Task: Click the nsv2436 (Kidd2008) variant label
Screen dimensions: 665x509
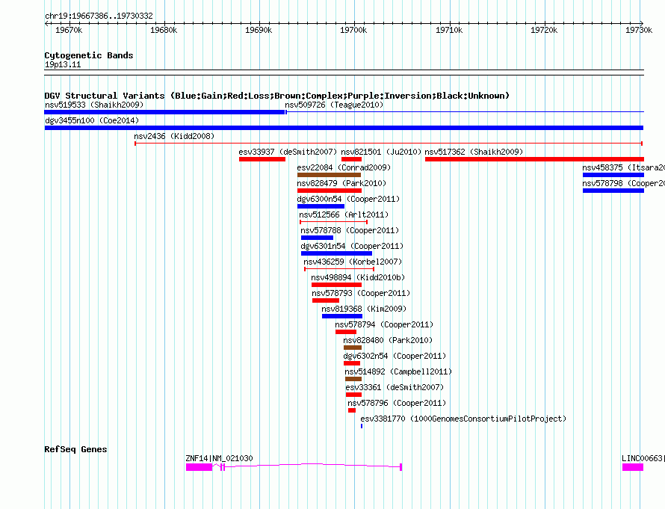Action: [x=174, y=136]
